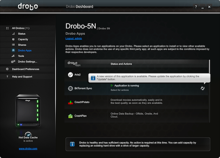Click the Drobo Apps sidebar icon
This screenshot has width=220, height=158.
point(13,50)
